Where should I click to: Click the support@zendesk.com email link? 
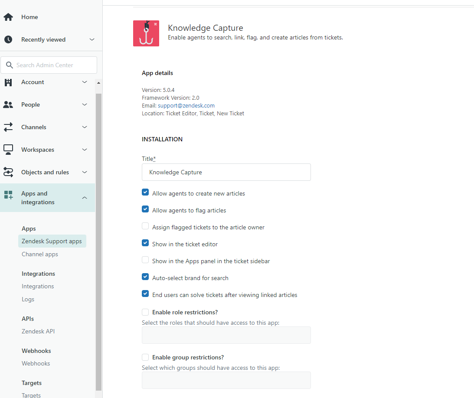186,105
